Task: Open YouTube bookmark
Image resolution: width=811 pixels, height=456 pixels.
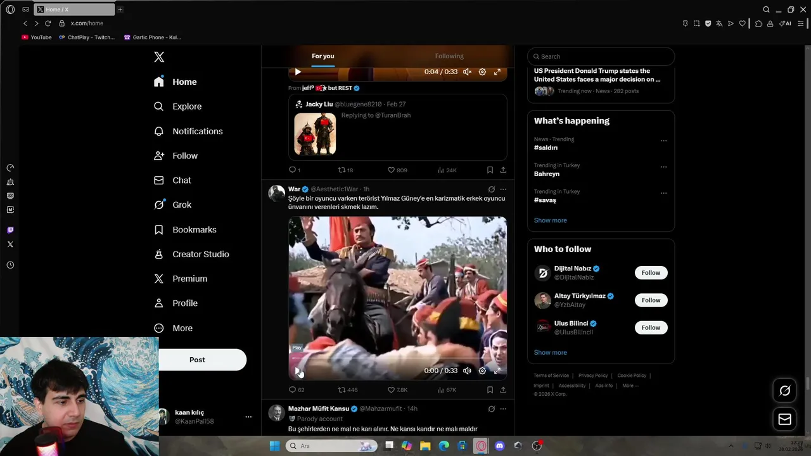Action: click(37, 37)
